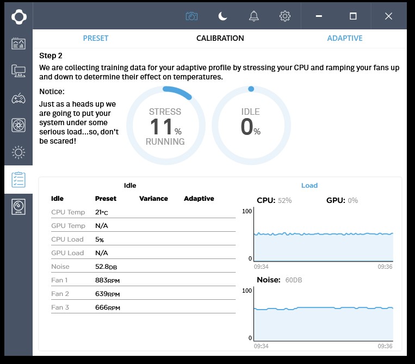
Task: Select the Load tab in stats panel
Action: tap(309, 186)
